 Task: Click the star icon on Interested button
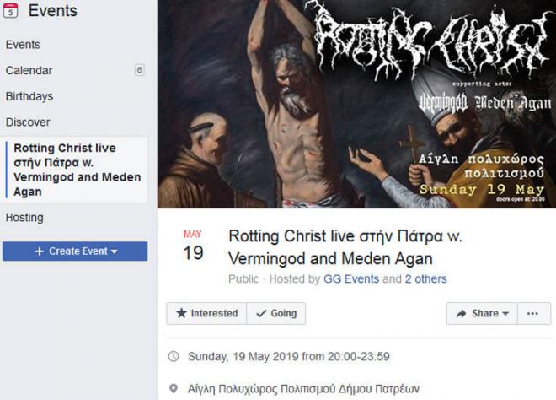[181, 313]
